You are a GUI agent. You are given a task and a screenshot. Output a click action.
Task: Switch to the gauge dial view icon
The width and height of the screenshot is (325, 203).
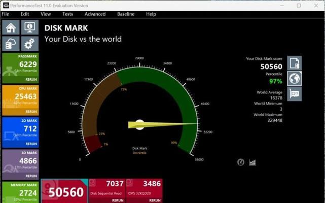tap(241, 162)
